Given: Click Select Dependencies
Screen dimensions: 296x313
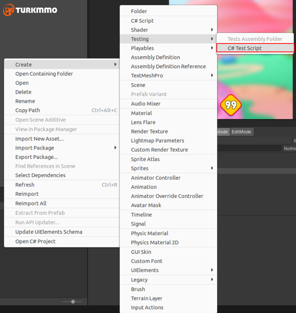Looking at the screenshot, I should (x=62, y=175).
